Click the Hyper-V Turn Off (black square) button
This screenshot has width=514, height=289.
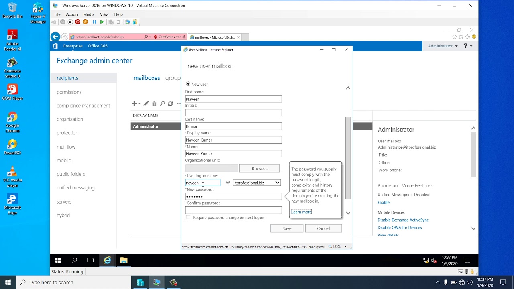(x=70, y=22)
